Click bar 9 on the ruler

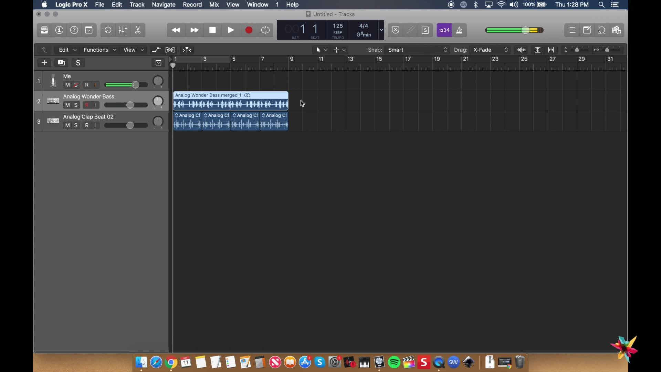(x=292, y=59)
